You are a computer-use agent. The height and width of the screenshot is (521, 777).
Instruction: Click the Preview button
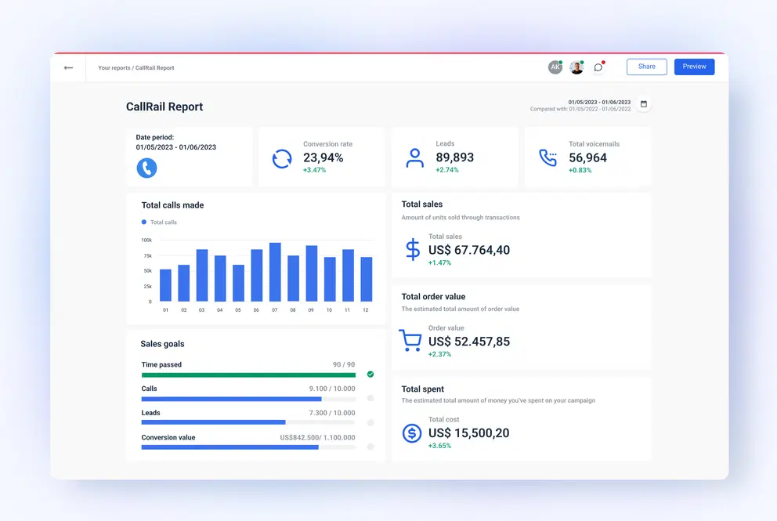694,67
